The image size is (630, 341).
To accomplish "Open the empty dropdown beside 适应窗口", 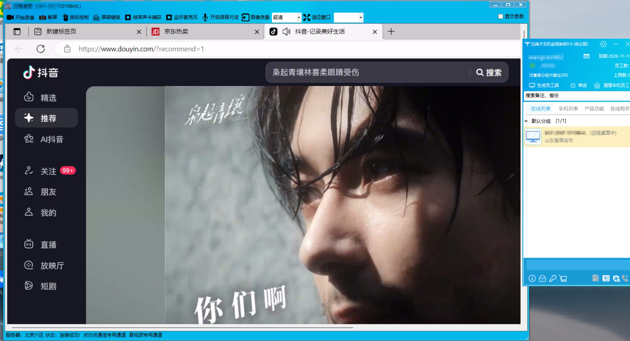I will pos(361,17).
